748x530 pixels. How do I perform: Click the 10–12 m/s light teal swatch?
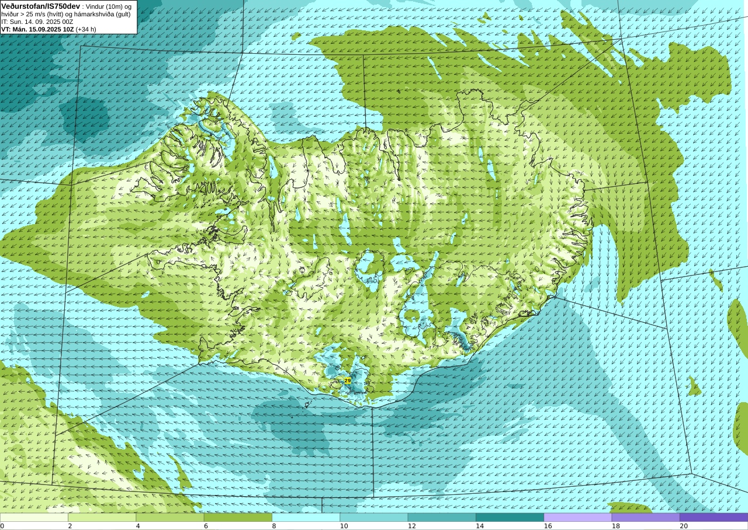(374, 517)
